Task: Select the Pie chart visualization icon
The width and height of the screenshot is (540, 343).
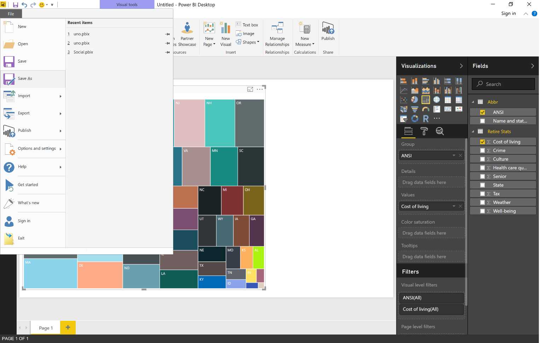Action: pyautogui.click(x=414, y=100)
